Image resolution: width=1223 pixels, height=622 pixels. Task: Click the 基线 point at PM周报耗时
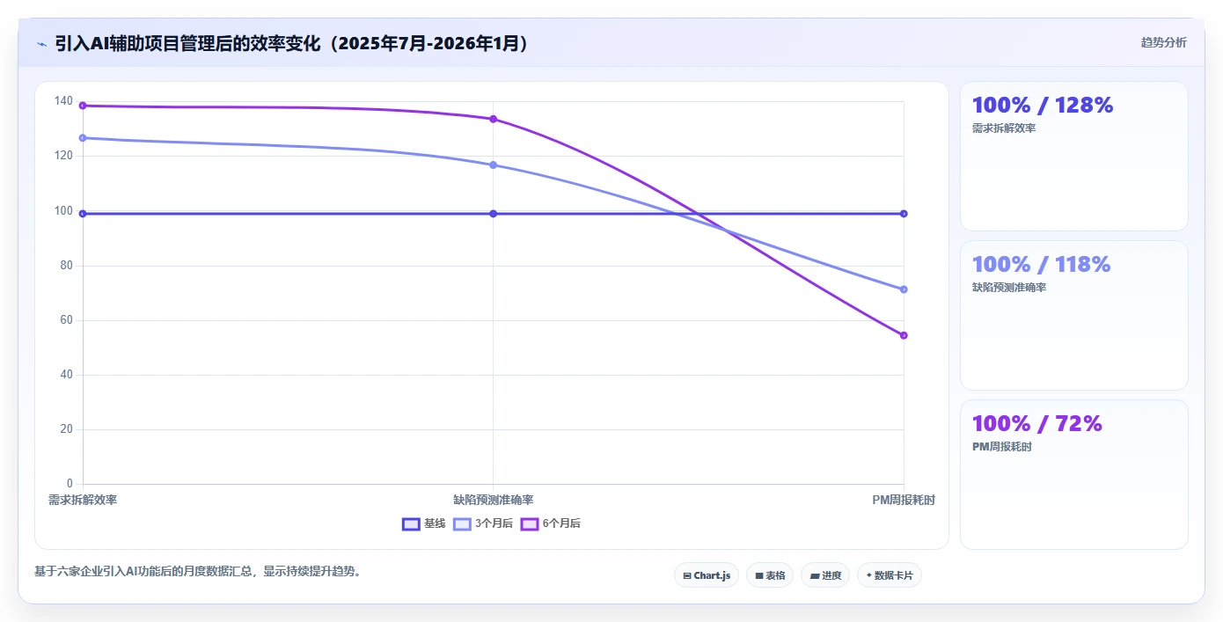(x=904, y=214)
